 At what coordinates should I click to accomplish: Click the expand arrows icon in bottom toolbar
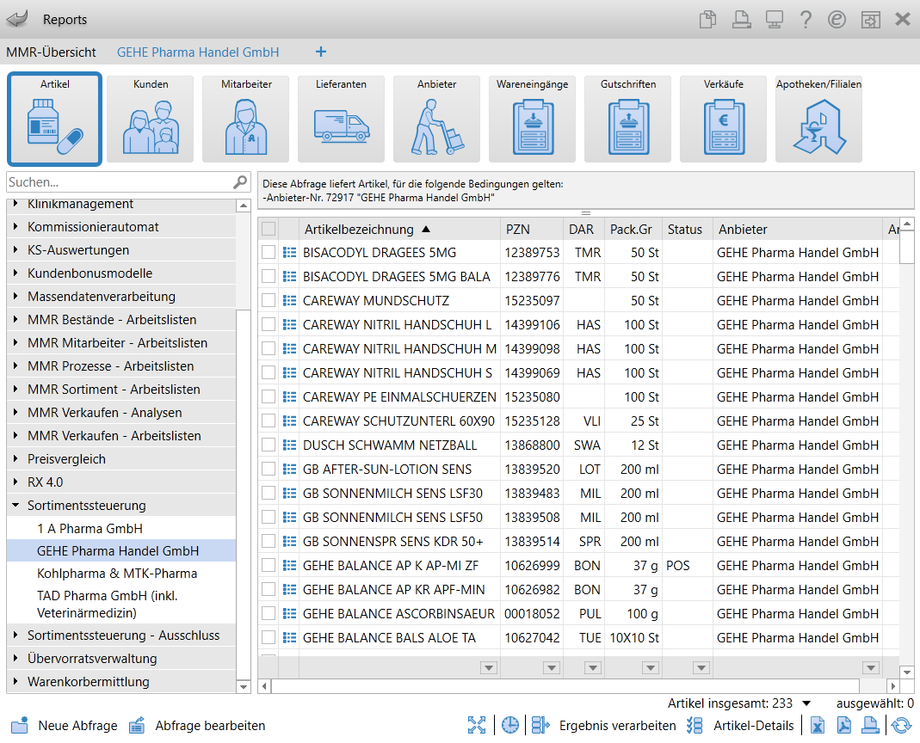pos(477,726)
